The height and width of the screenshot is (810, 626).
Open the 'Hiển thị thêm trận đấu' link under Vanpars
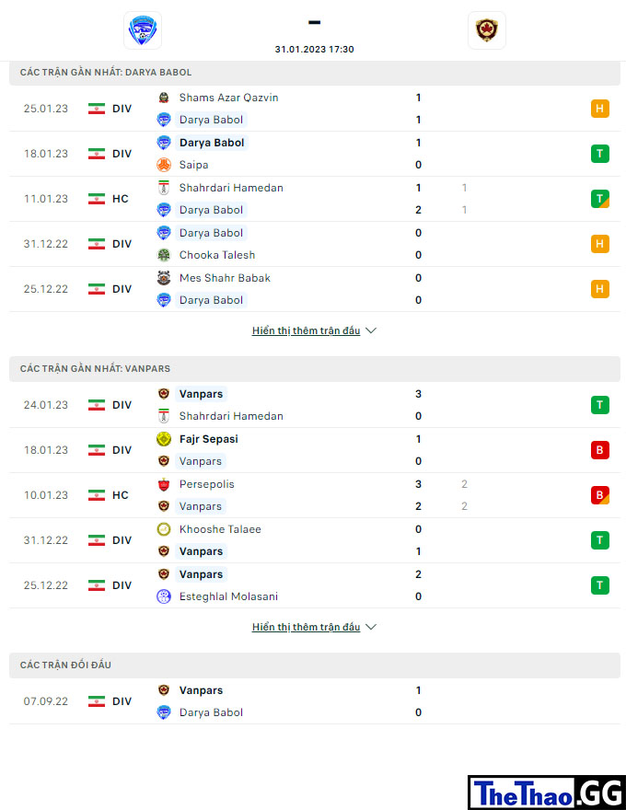[306, 627]
